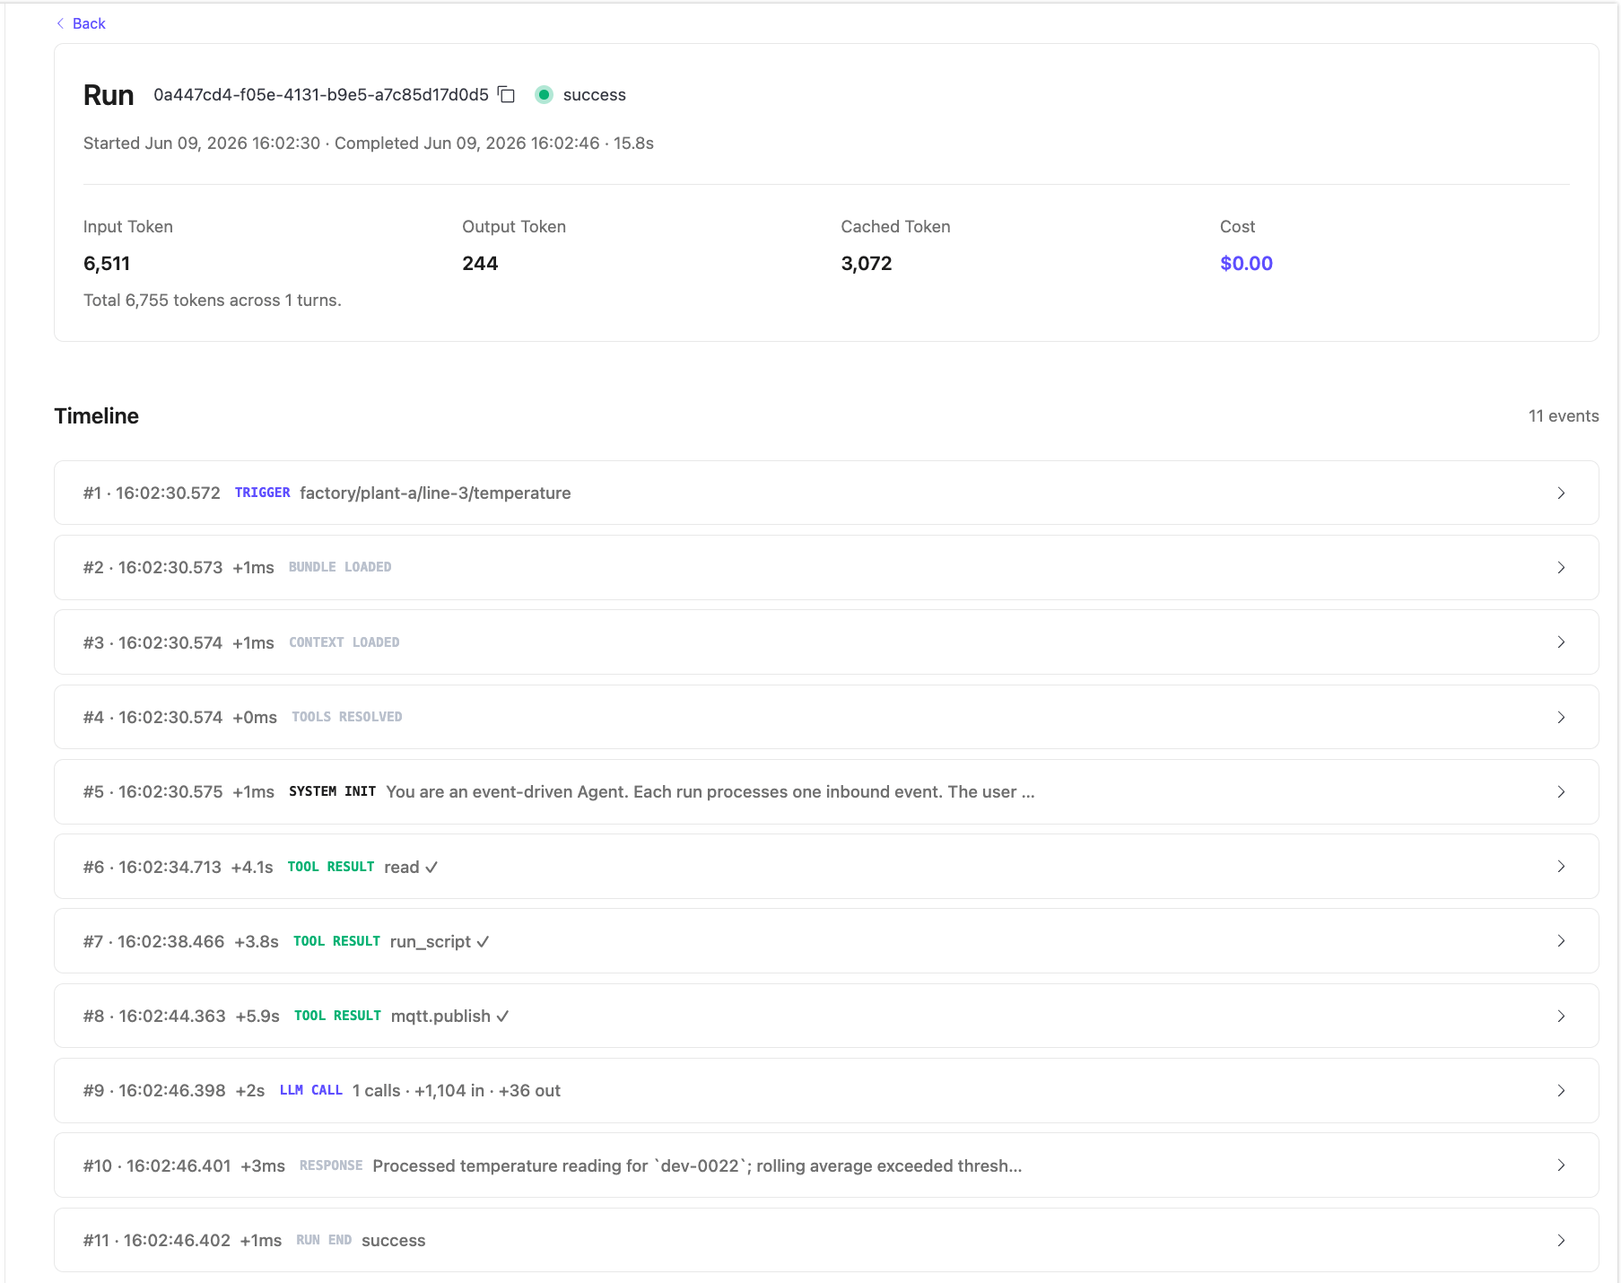Screen dimensions: 1621x1283
Task: Click the RUN END label
Action: click(324, 1240)
